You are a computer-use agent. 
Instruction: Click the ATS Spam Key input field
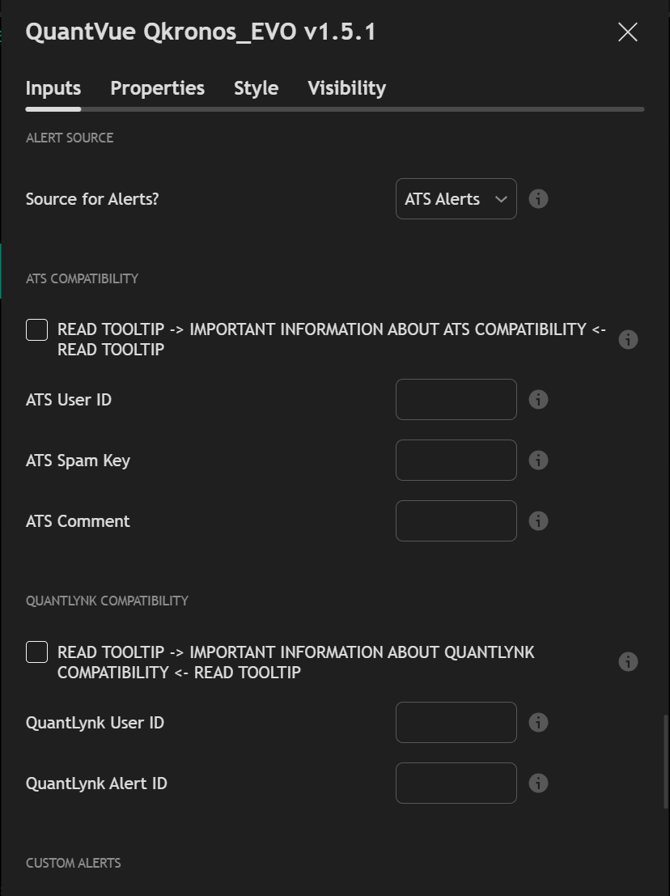(x=456, y=460)
